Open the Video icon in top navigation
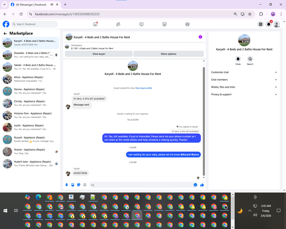The height and width of the screenshot is (229, 286). (141, 24)
